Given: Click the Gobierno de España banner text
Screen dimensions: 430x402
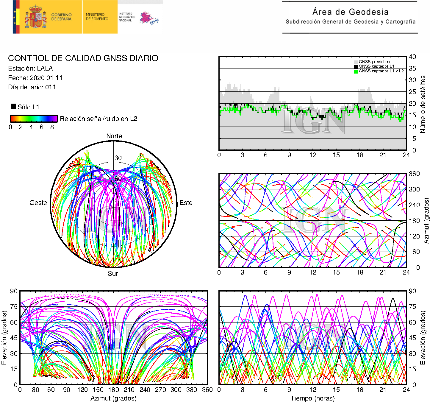Looking at the screenshot, I should pos(61,17).
